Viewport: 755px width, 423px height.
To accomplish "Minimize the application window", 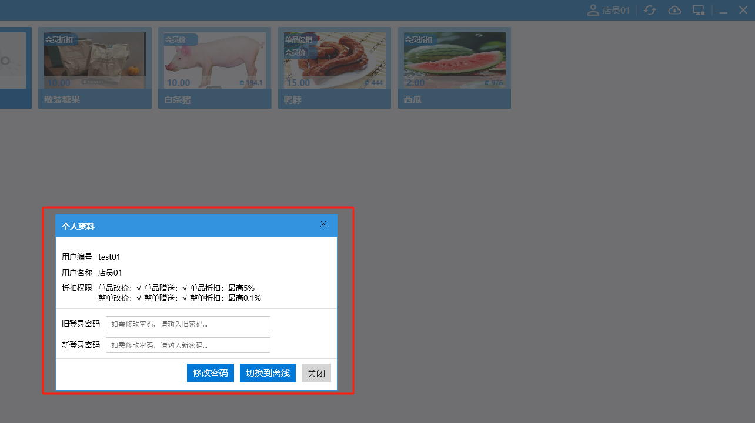I will point(723,11).
